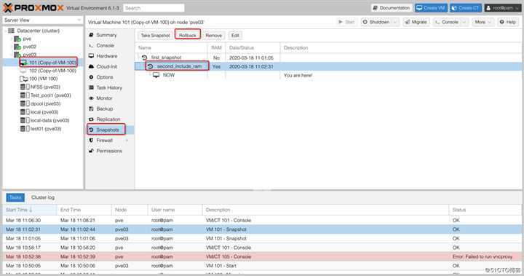
Task: Open the Backup menu item
Action: tap(110, 109)
